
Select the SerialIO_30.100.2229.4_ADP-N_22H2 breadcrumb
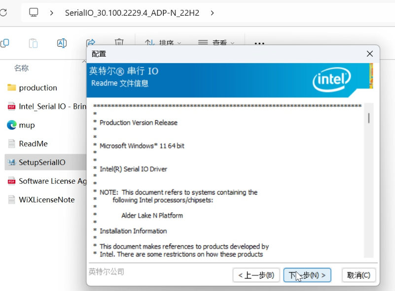[132, 13]
